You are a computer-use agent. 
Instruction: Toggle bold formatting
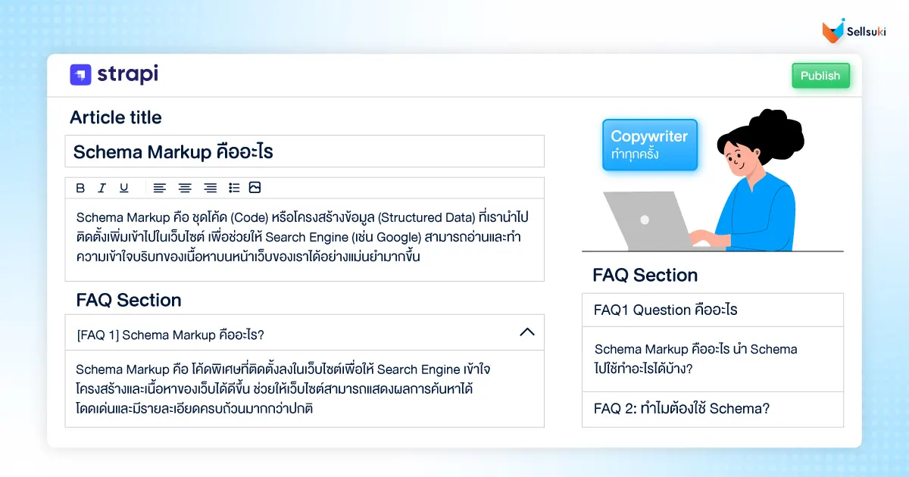[x=79, y=187]
